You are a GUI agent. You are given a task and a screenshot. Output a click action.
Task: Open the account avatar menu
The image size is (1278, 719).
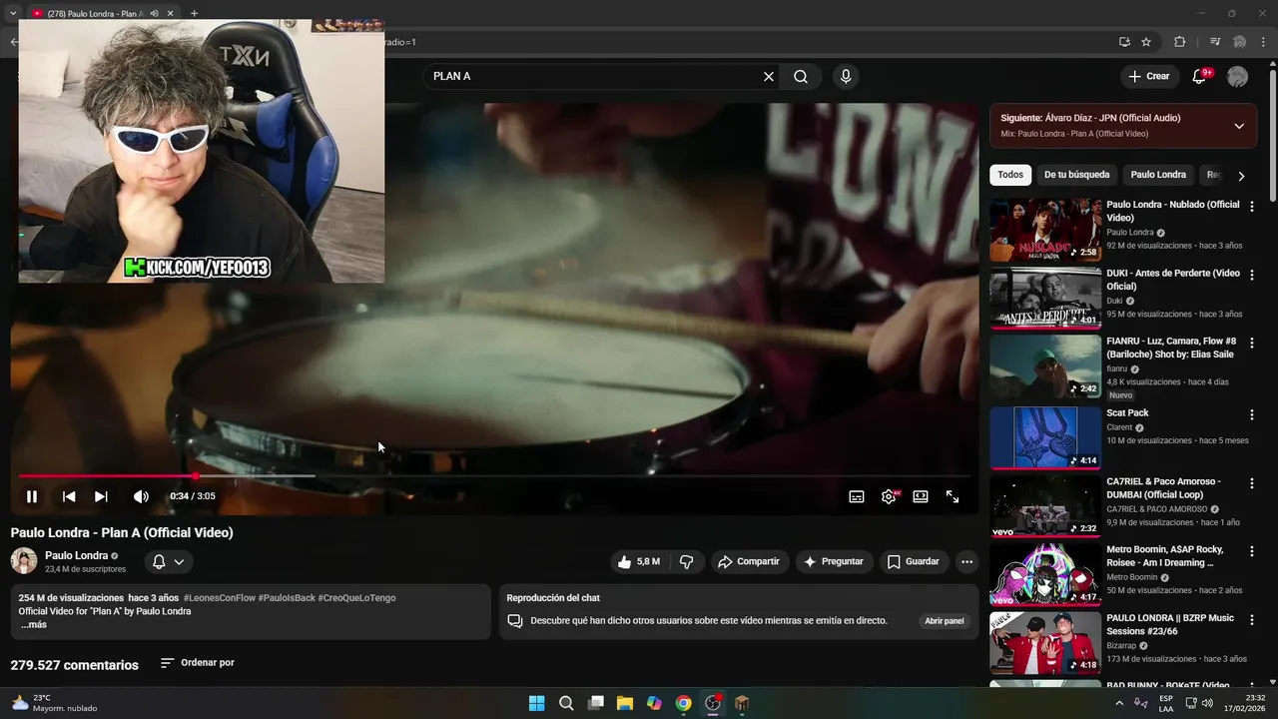(1237, 77)
